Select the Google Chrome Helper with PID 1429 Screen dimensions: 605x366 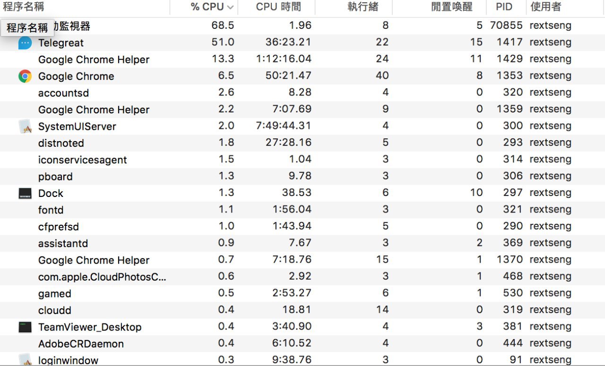302,59
